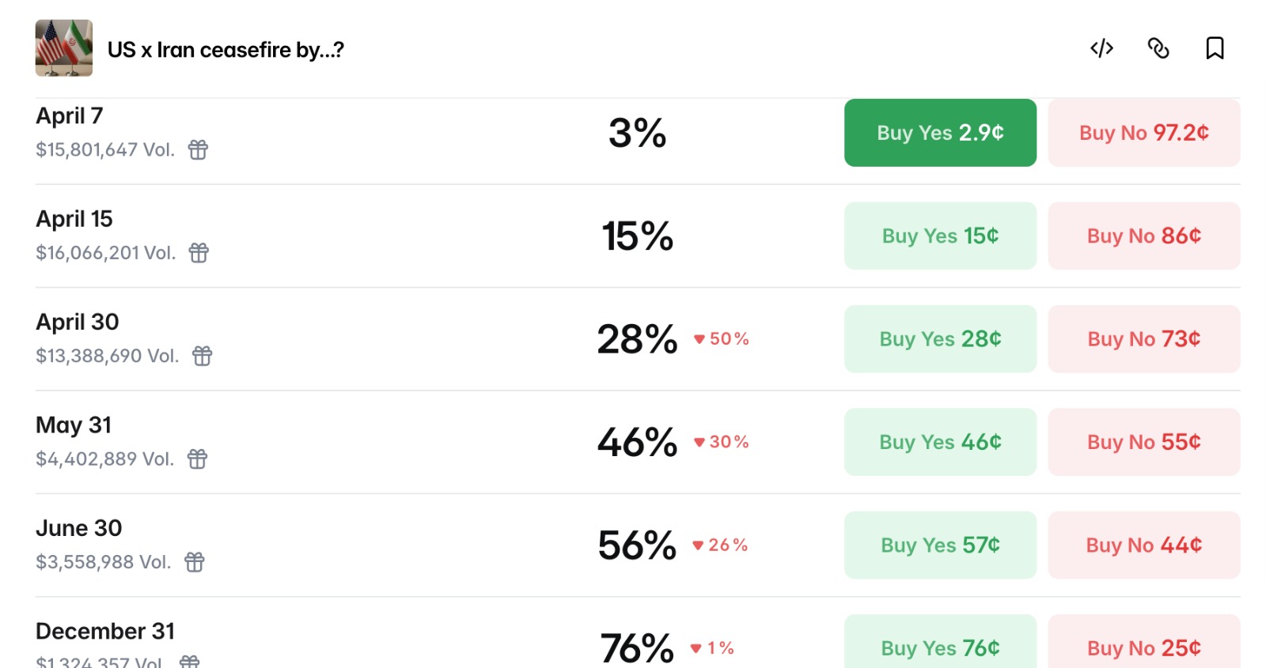The image size is (1266, 668).
Task: Click Buy Yes 2.9¢ for April 7
Action: 940,133
